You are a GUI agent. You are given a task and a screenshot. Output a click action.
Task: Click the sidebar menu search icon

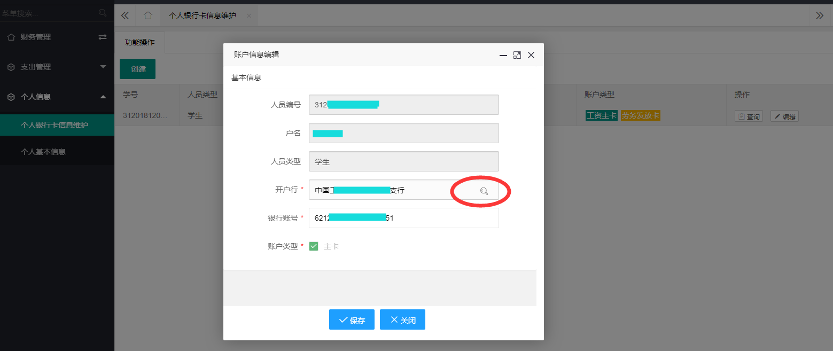click(103, 13)
